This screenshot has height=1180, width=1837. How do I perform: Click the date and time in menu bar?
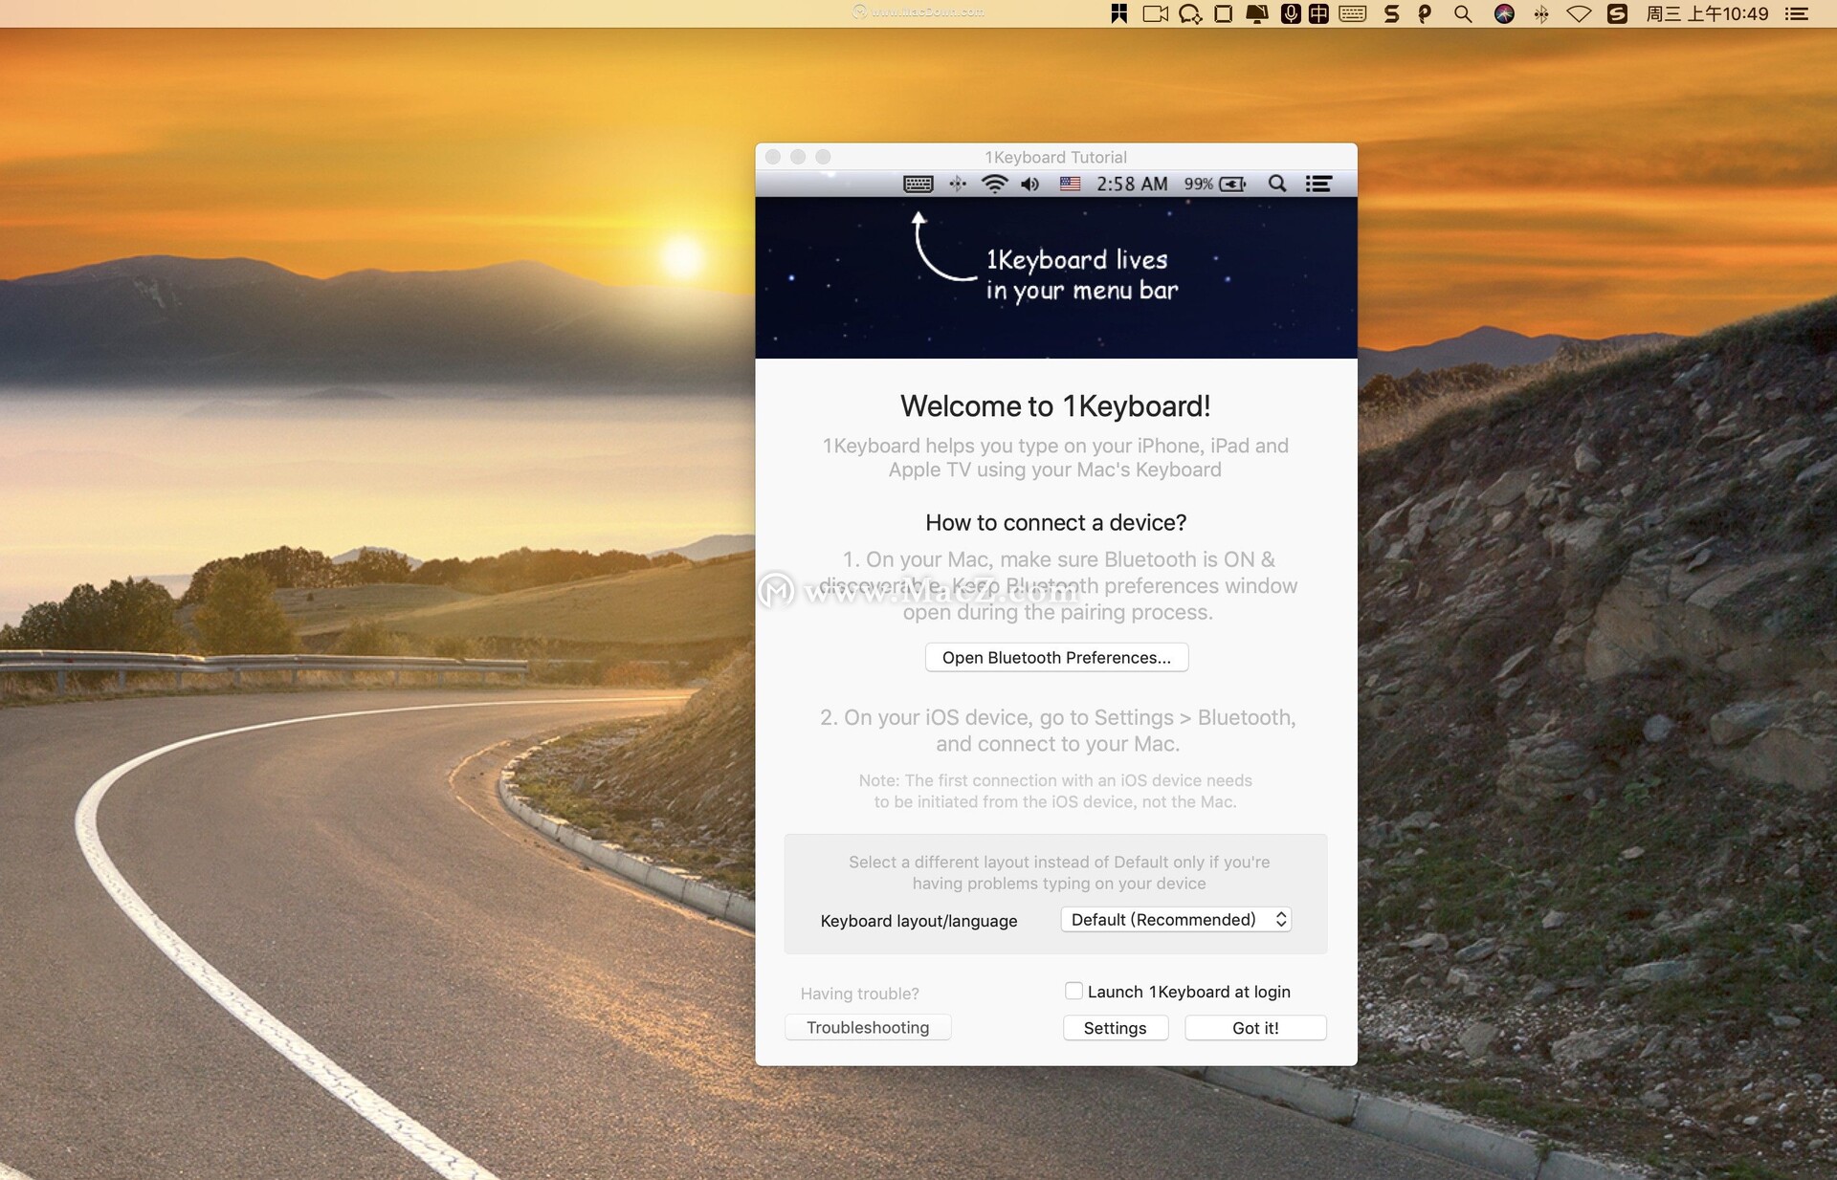click(x=1707, y=13)
